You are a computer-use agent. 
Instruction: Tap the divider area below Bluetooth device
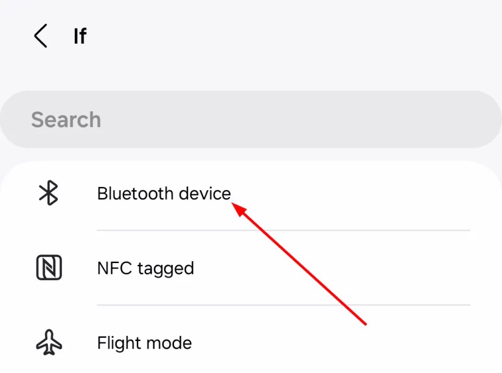[283, 230]
